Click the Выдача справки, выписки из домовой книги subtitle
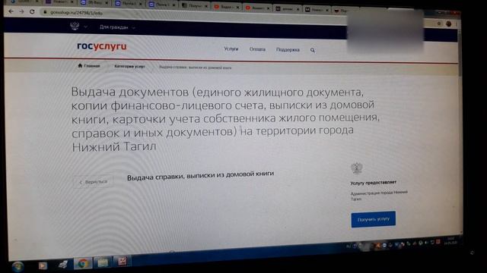The width and height of the screenshot is (487, 273). coord(200,175)
